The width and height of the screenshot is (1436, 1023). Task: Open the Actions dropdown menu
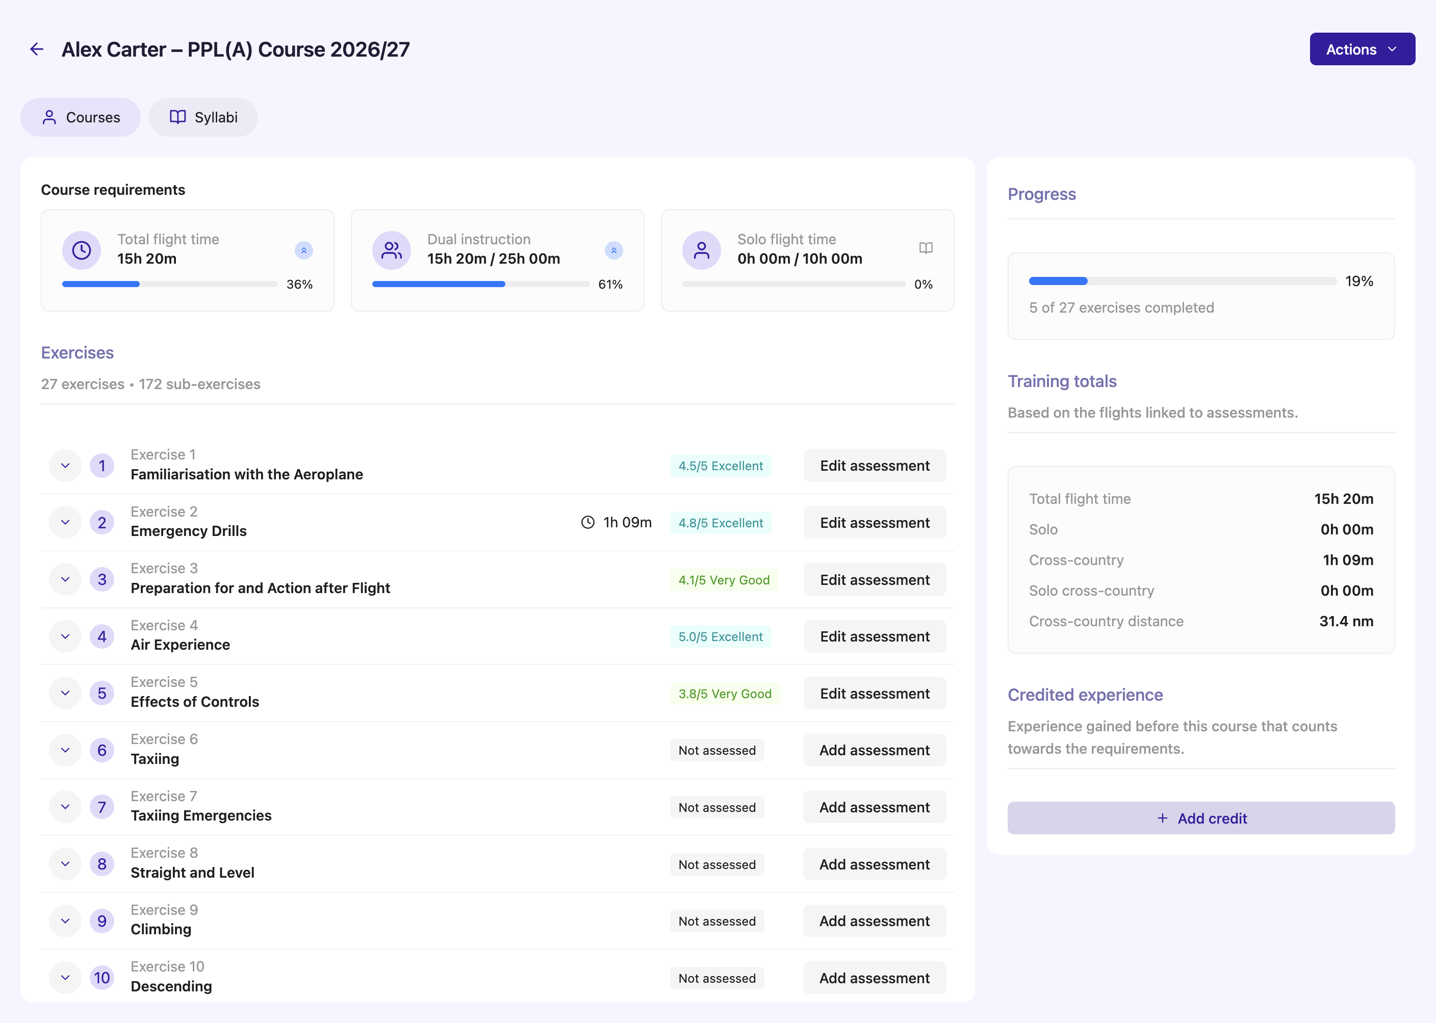(1362, 49)
